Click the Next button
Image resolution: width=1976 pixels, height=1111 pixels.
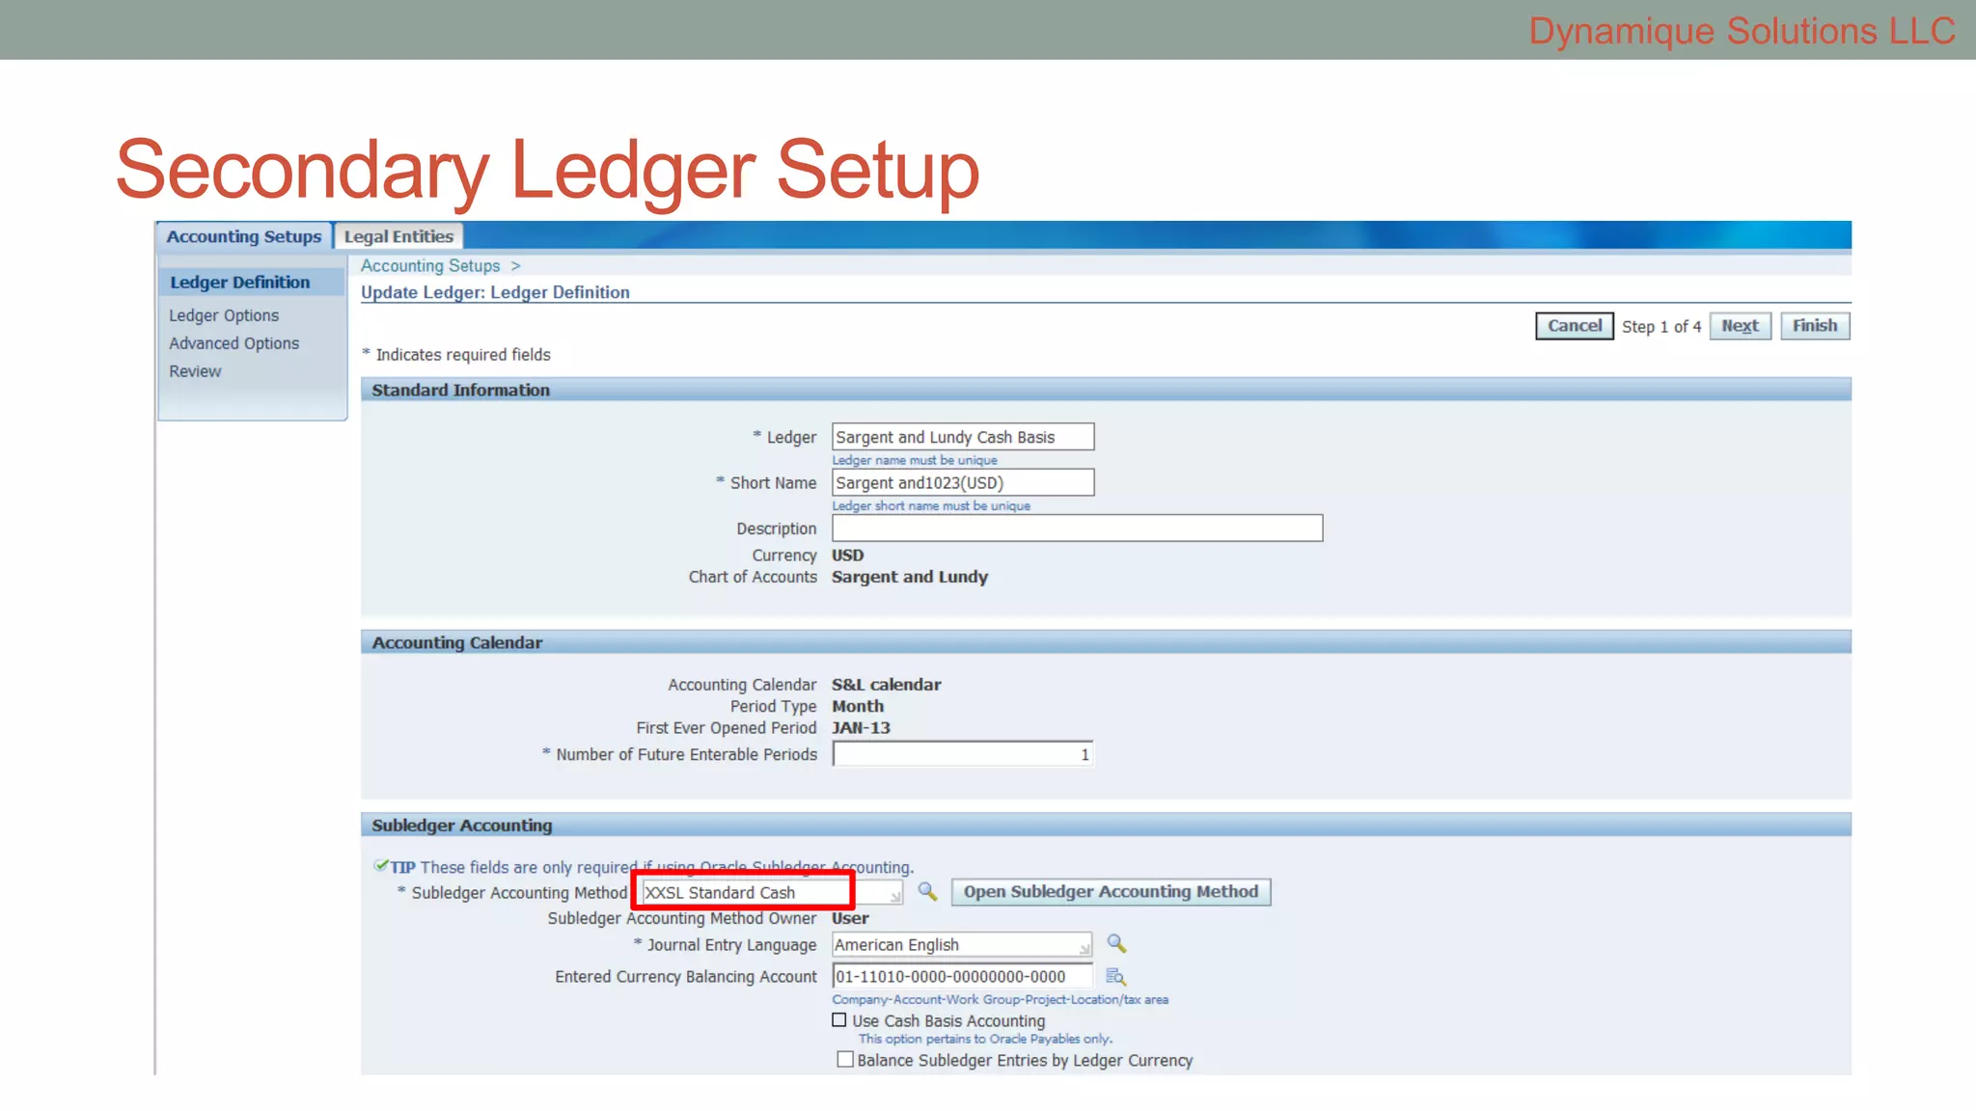pyautogui.click(x=1740, y=326)
